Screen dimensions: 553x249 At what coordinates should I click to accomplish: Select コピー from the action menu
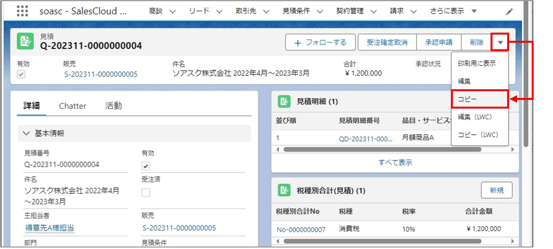pos(480,99)
